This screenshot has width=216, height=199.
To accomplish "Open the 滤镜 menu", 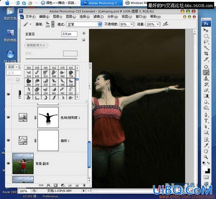I will (98, 17).
